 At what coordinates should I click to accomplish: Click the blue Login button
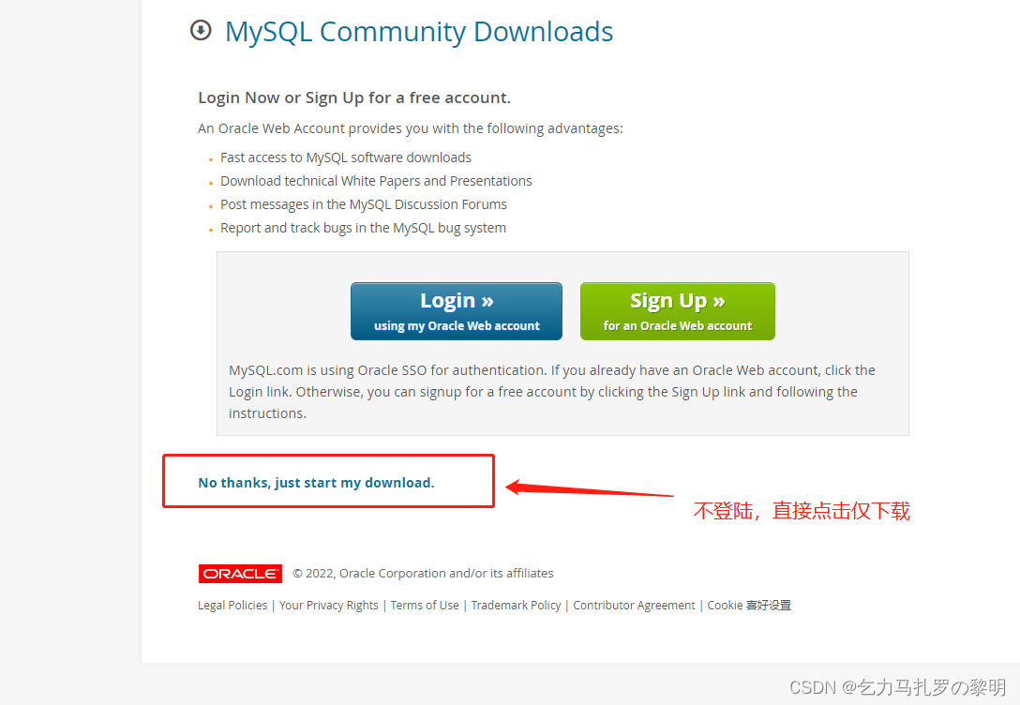(x=456, y=311)
